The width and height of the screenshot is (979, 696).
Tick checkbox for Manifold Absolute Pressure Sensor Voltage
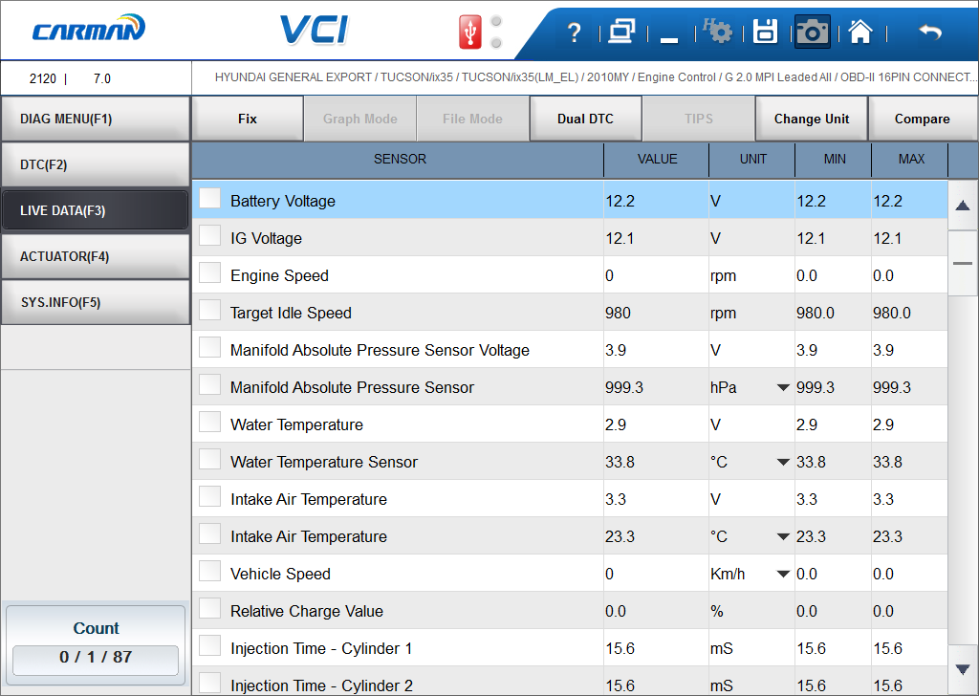(x=209, y=348)
